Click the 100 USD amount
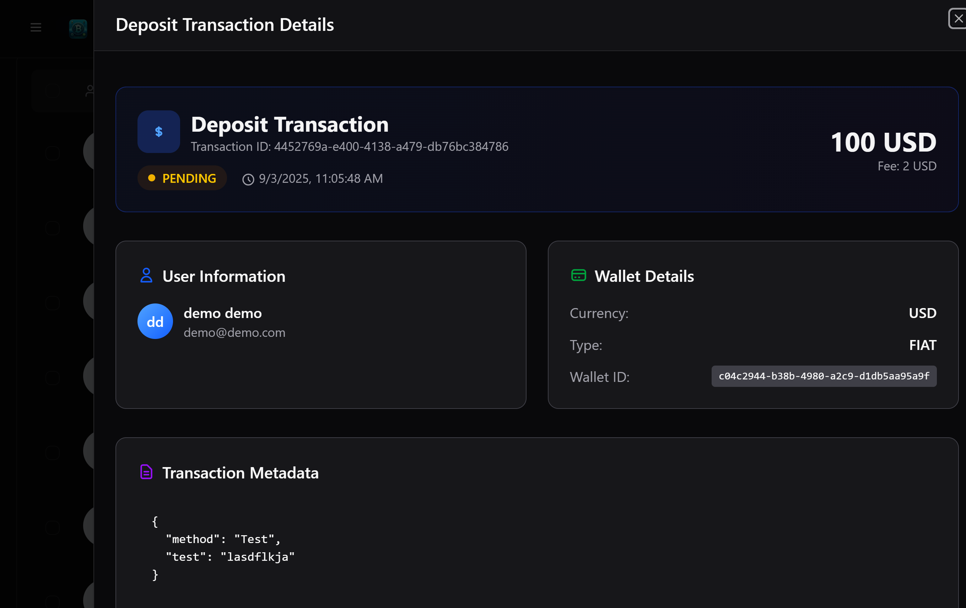Viewport: 966px width, 608px height. pyautogui.click(x=883, y=142)
